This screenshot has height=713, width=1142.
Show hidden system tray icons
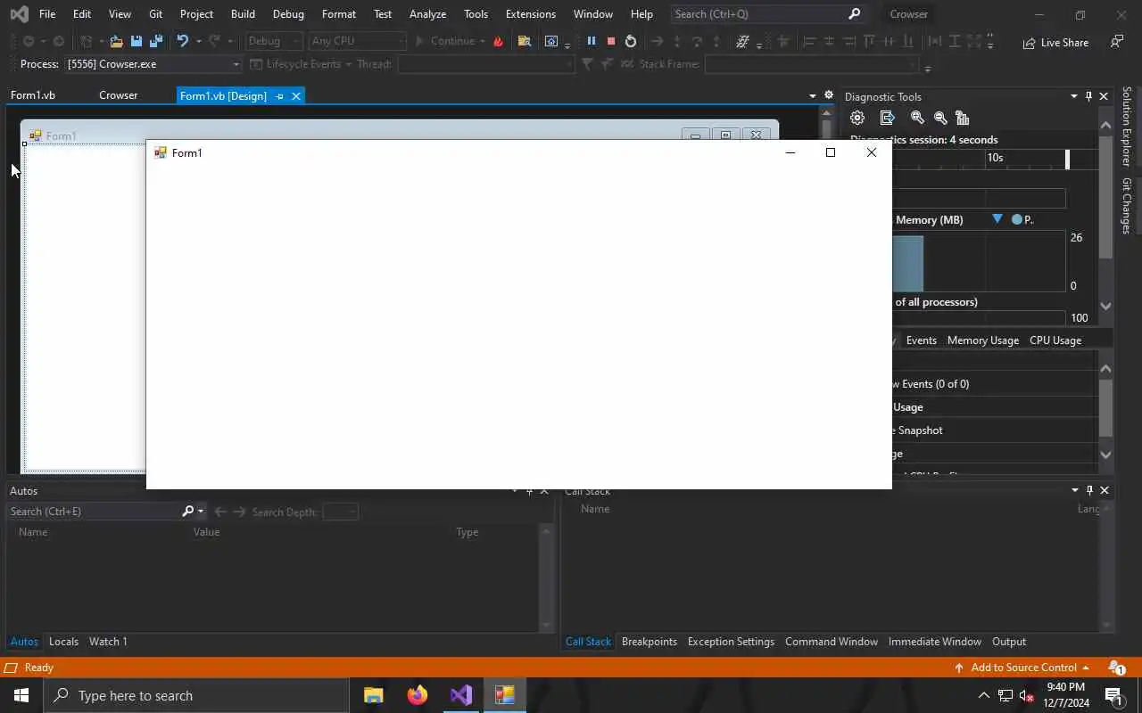pyautogui.click(x=984, y=695)
